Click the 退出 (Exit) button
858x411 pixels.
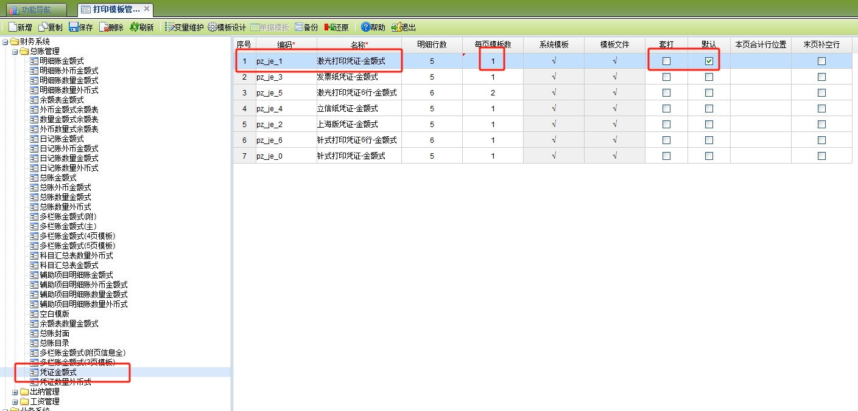point(404,27)
